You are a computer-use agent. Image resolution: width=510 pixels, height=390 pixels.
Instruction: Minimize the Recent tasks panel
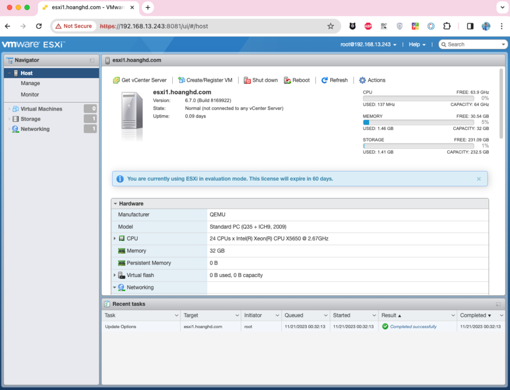point(498,304)
